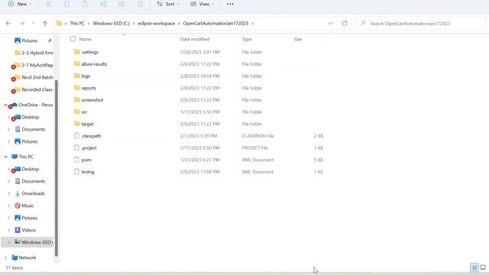Go up one folder level arrow

click(x=45, y=24)
